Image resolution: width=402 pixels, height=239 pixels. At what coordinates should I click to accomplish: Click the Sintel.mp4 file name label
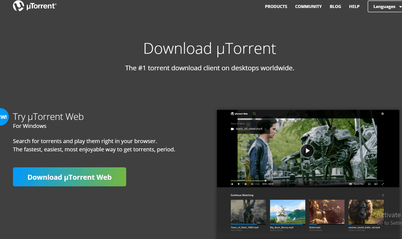pos(315,227)
